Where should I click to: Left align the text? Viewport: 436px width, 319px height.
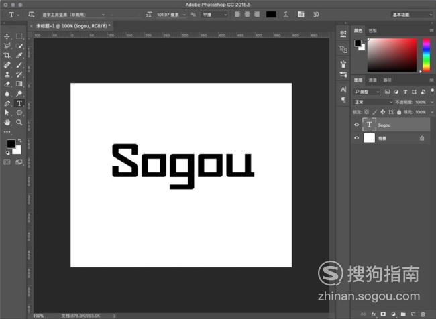tap(237, 15)
